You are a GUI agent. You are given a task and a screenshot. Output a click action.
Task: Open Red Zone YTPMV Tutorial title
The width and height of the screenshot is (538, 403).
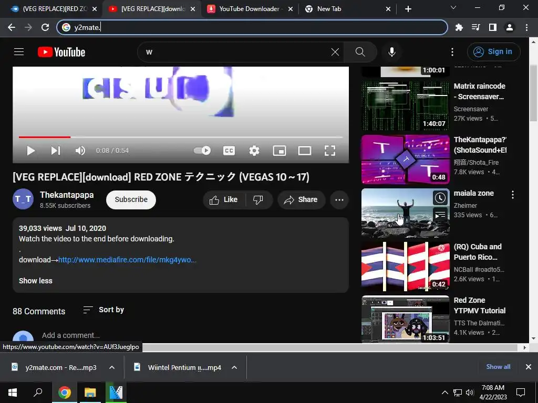coord(480,305)
